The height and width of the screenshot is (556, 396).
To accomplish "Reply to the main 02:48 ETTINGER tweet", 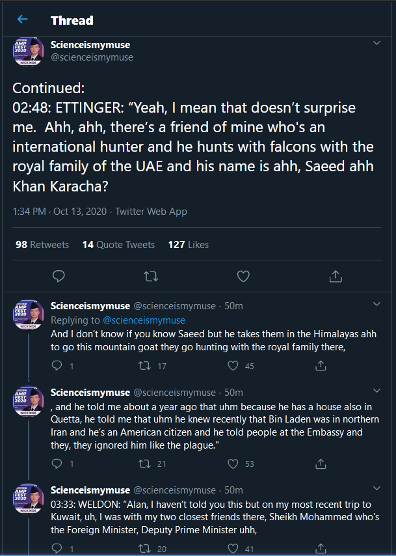I will [59, 277].
